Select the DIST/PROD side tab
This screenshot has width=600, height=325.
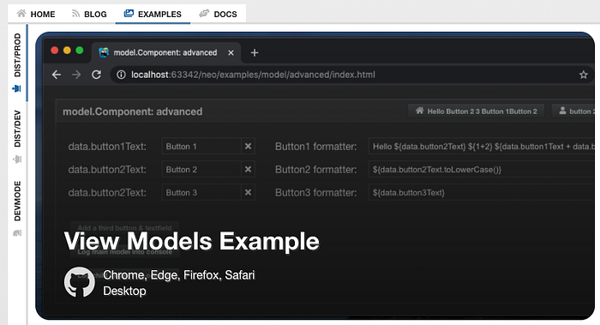pos(17,63)
